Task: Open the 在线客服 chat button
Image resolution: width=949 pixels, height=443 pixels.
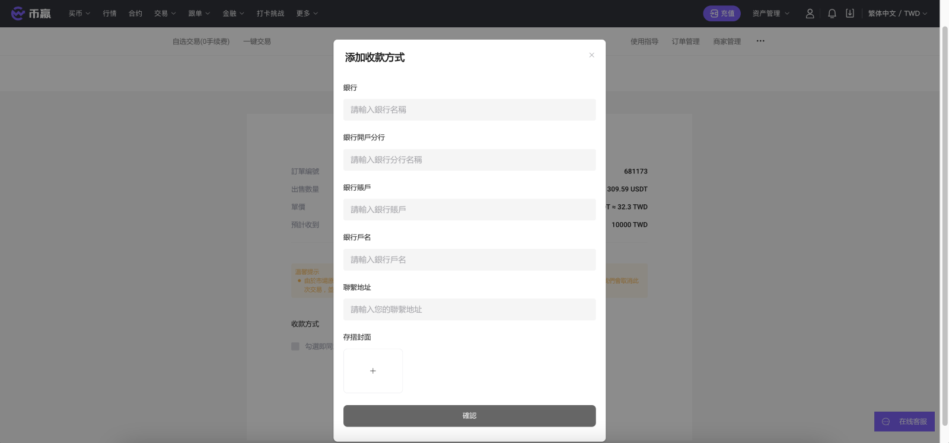Action: 905,422
